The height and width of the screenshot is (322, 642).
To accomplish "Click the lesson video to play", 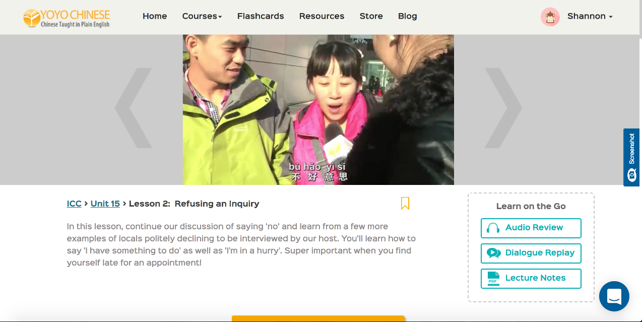I will [318, 109].
